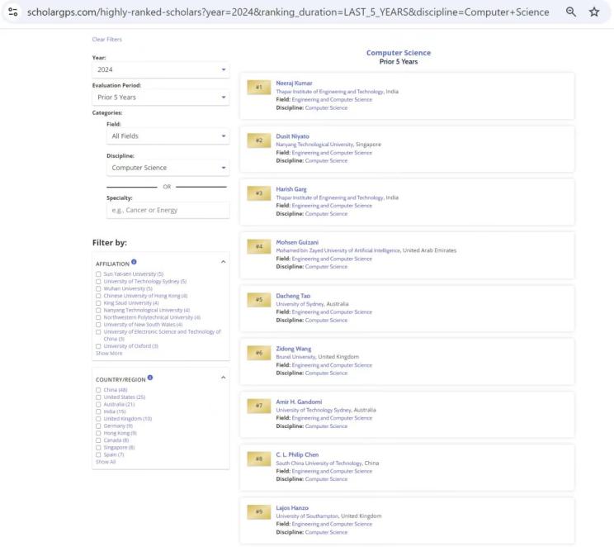Click the #5 rank badge
The image size is (614, 547).
pyautogui.click(x=259, y=300)
